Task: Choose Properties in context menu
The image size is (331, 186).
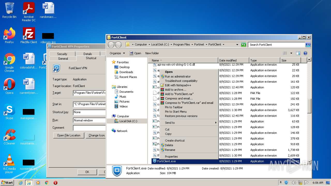Action: pos(189,157)
